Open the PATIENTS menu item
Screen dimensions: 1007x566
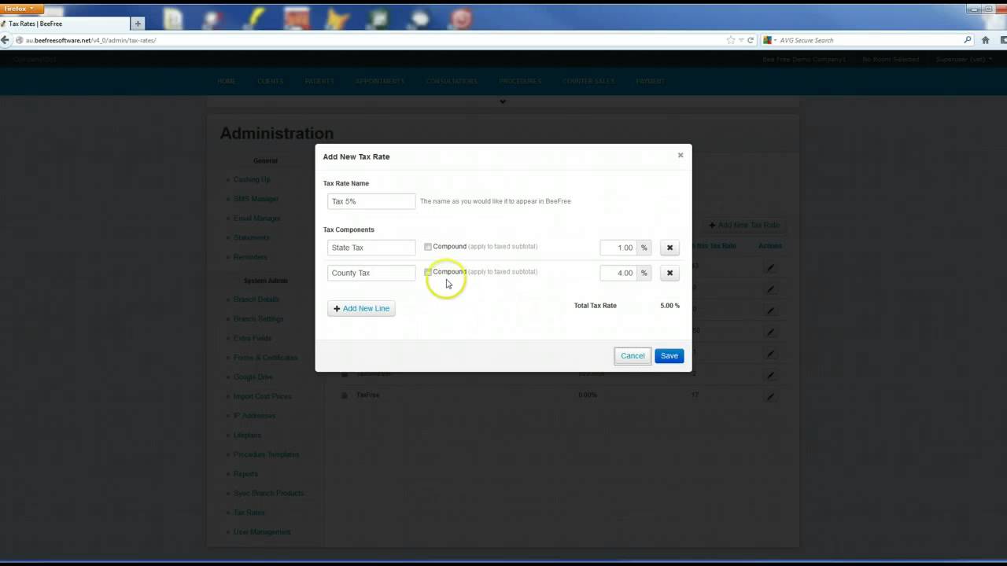point(319,81)
